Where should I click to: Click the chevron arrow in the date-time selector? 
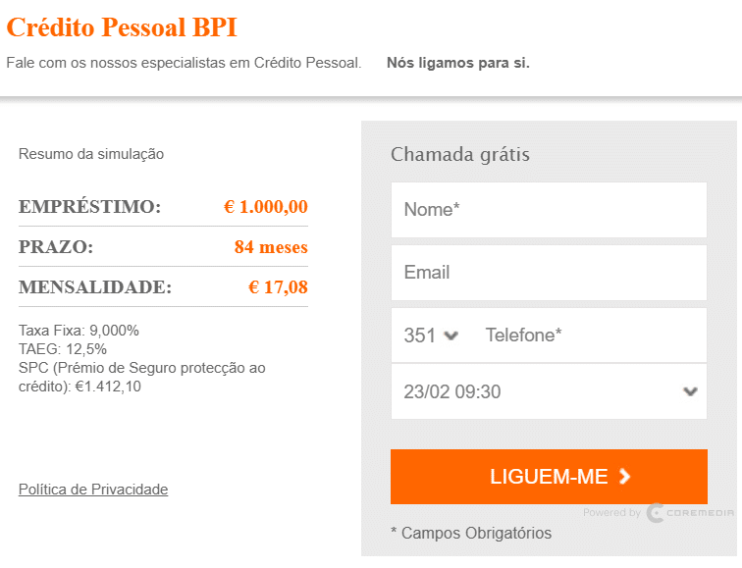(690, 391)
